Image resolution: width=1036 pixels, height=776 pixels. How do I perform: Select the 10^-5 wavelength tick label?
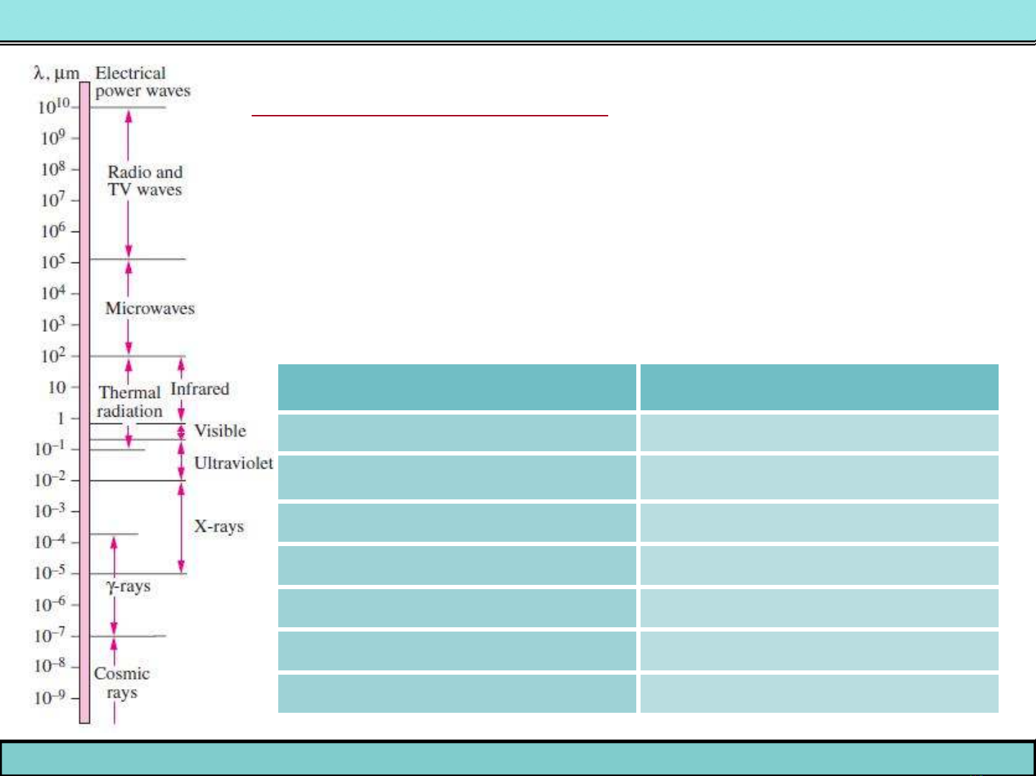tap(50, 573)
